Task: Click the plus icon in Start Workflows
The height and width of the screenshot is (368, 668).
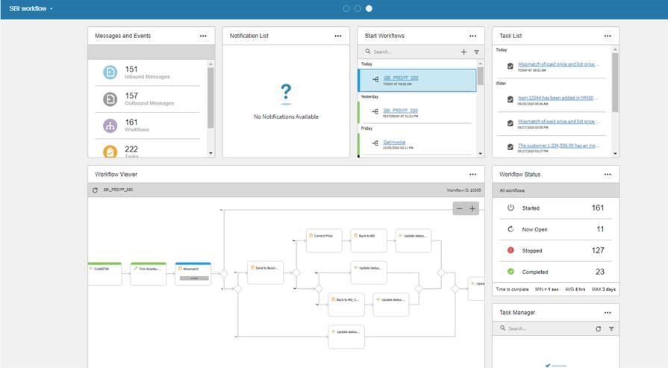Action: [x=463, y=52]
